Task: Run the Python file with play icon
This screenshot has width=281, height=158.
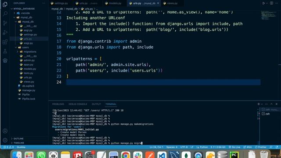Action: coord(263,3)
